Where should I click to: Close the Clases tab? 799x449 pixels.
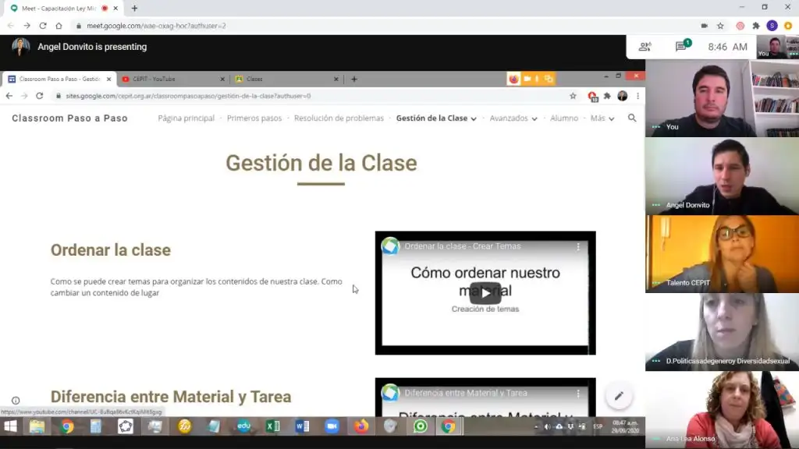336,79
